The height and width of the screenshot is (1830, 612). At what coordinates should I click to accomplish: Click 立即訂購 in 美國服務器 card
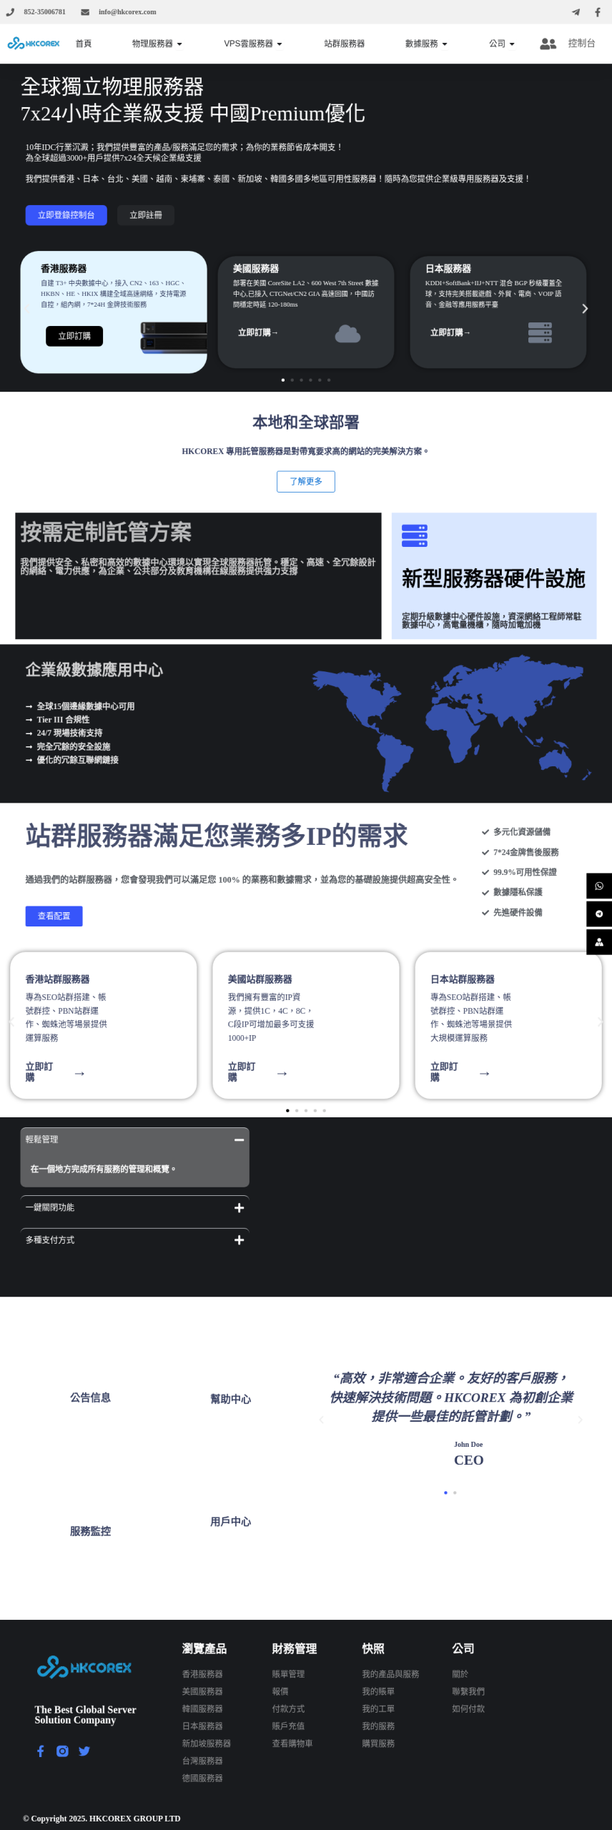258,332
